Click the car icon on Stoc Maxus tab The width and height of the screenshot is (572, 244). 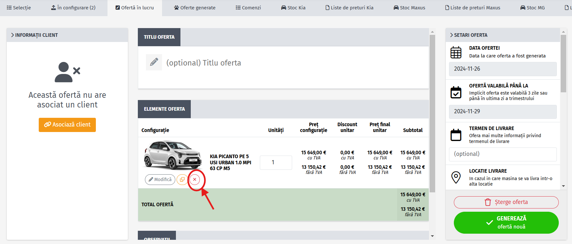[396, 8]
